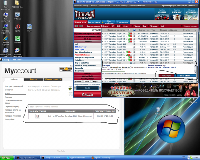The image size is (200, 160).
Task: Click the Secure Site logo in the cashier
Action: (66, 69)
